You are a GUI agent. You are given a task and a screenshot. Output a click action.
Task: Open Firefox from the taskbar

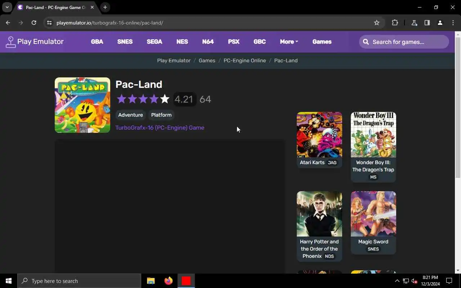click(168, 281)
